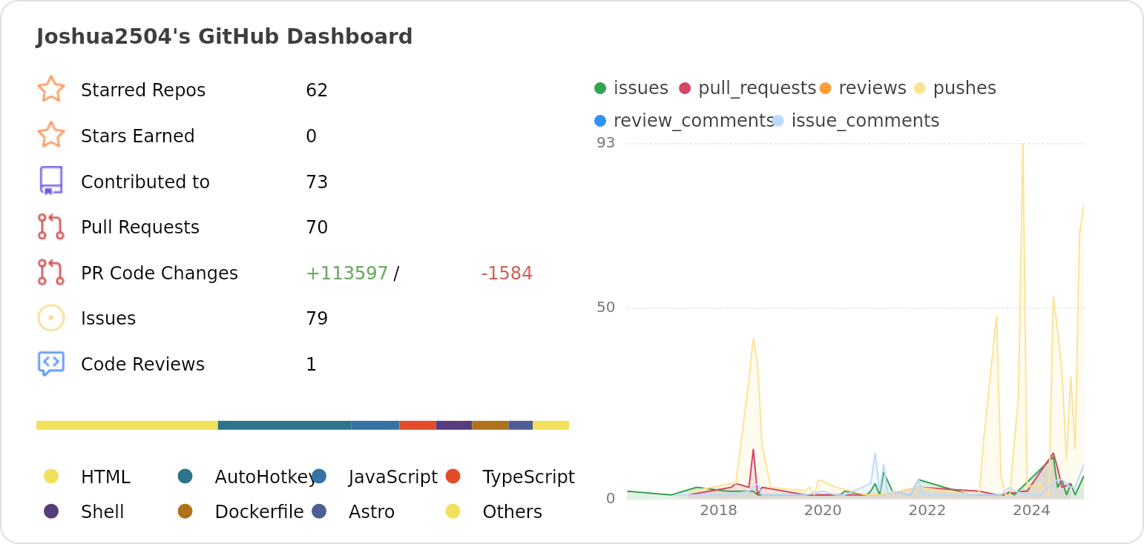Click the AutoHotkey language label
This screenshot has width=1144, height=544.
point(266,477)
